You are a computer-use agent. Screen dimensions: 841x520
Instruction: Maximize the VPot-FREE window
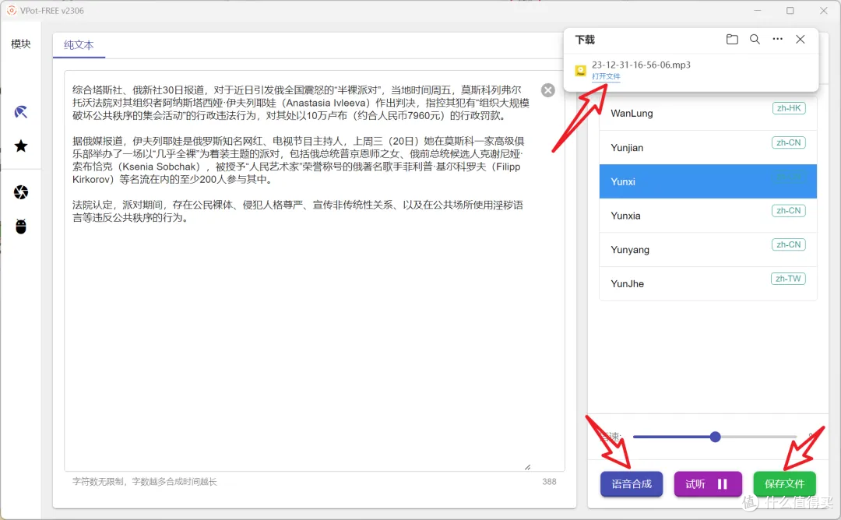790,11
